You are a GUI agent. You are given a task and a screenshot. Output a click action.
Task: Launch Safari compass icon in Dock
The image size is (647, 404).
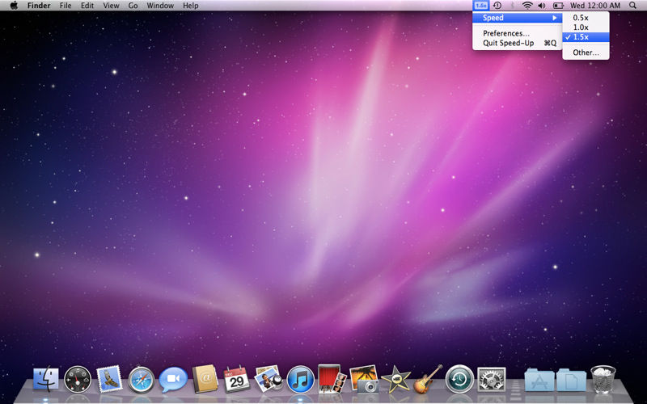point(141,379)
